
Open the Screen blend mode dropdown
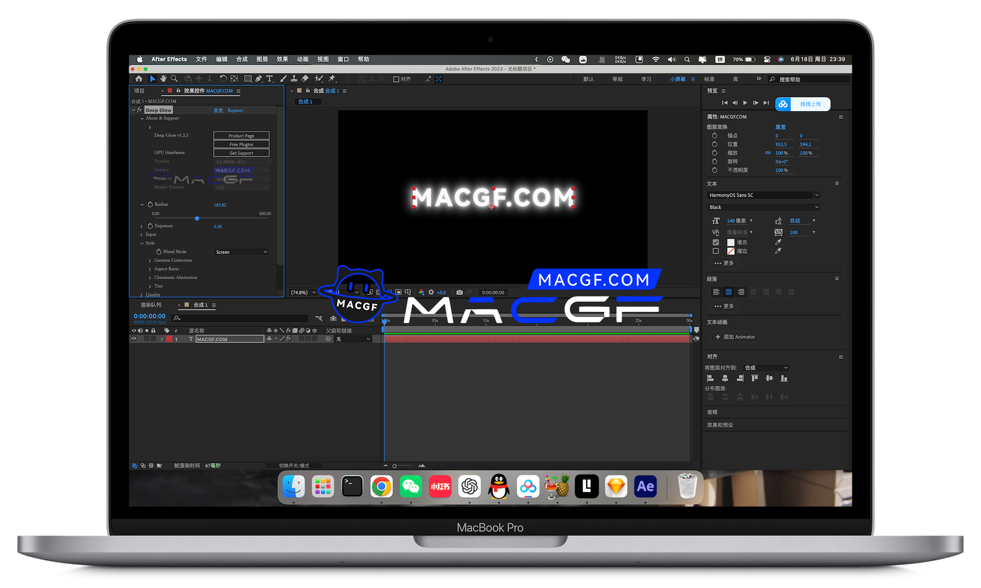coord(241,252)
